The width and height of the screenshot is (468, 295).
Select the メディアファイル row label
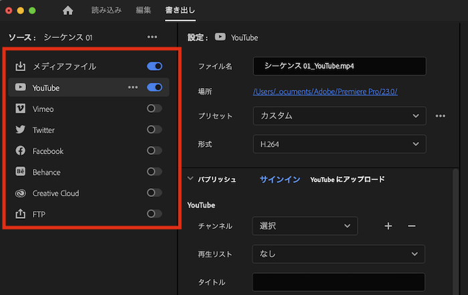pos(64,66)
